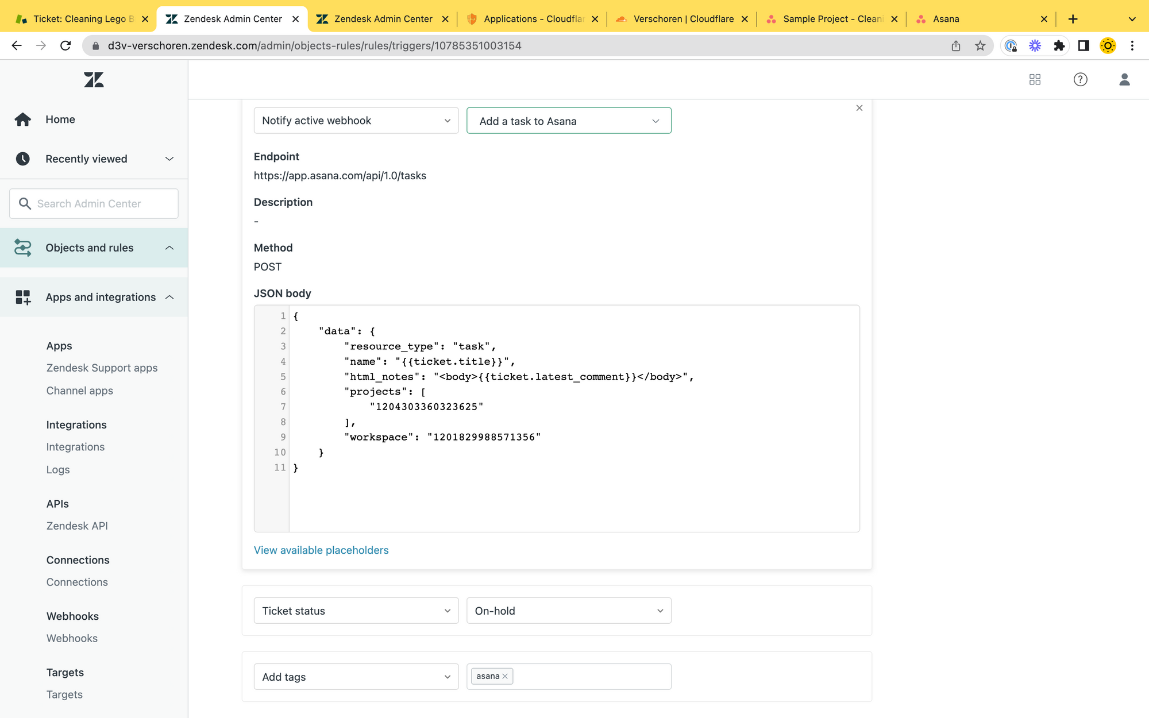This screenshot has width=1149, height=718.
Task: Remove the Notify active webhook action
Action: coord(859,108)
